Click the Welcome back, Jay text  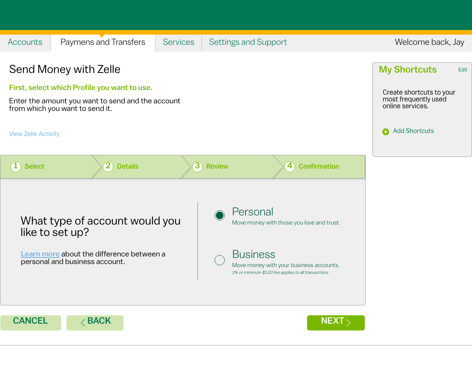[429, 42]
